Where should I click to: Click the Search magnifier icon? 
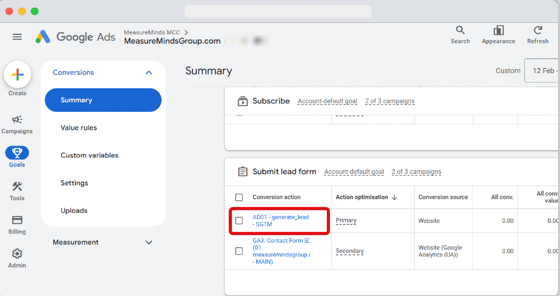(460, 30)
